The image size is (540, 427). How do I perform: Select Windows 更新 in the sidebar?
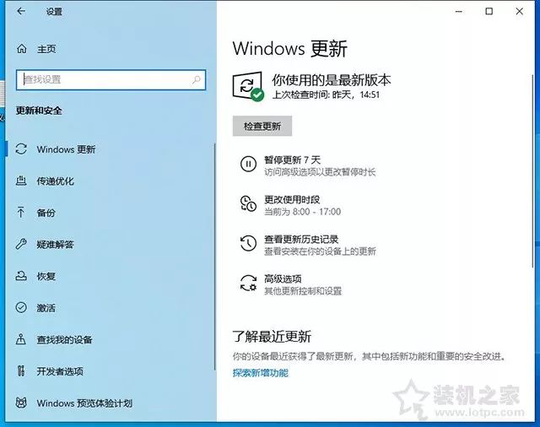point(66,149)
